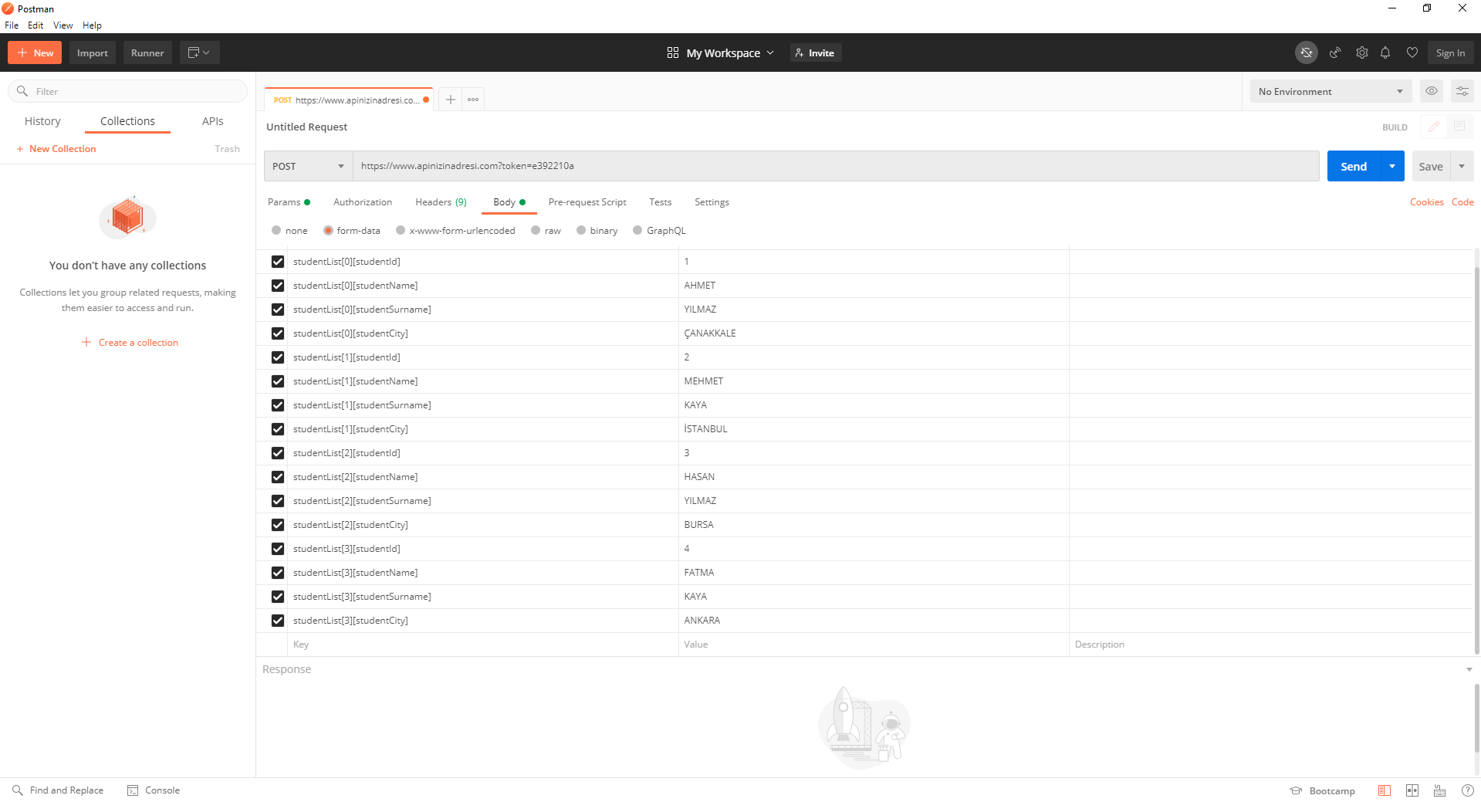Click the sync status icon in header
This screenshot has width=1481, height=802.
tap(1306, 52)
